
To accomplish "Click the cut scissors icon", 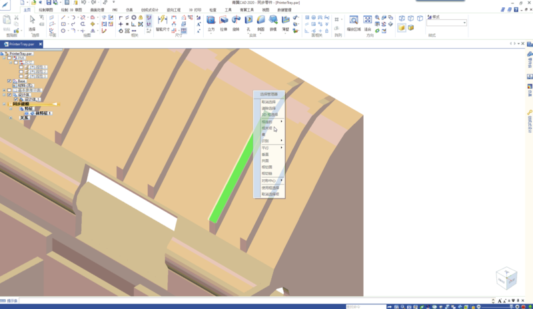I will 16,17.
